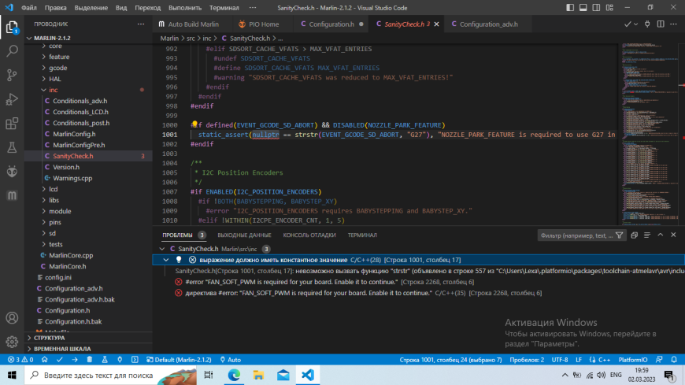This screenshot has height=385, width=685.
Task: Open the PlatformIO alien icon view
Action: [13, 171]
